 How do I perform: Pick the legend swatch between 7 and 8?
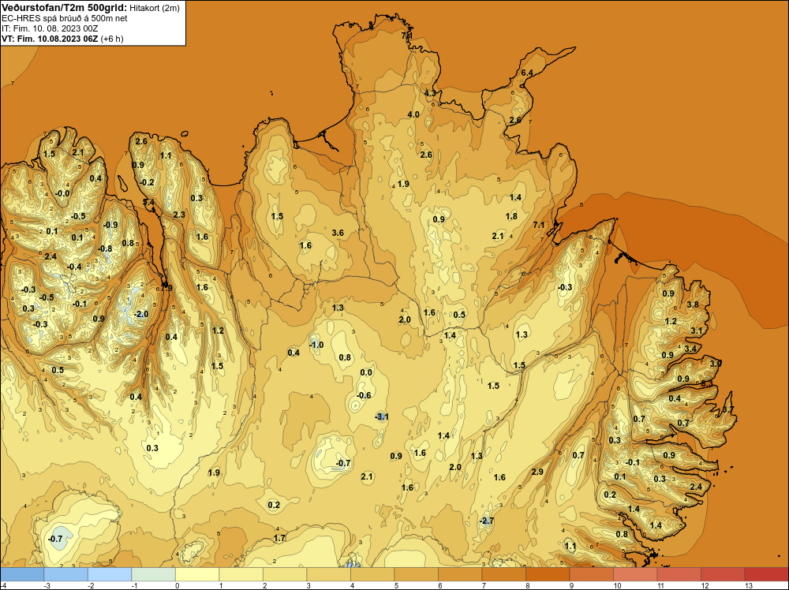tap(503, 574)
